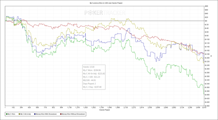Click the chart title 'My Currency Won in USD over Hands Played'
The height and width of the screenshot is (120, 218).
[x=106, y=3]
